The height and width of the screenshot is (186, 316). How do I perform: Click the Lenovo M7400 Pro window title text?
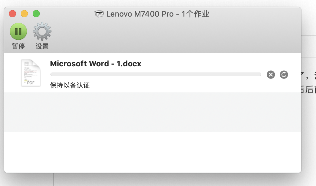pyautogui.click(x=158, y=14)
